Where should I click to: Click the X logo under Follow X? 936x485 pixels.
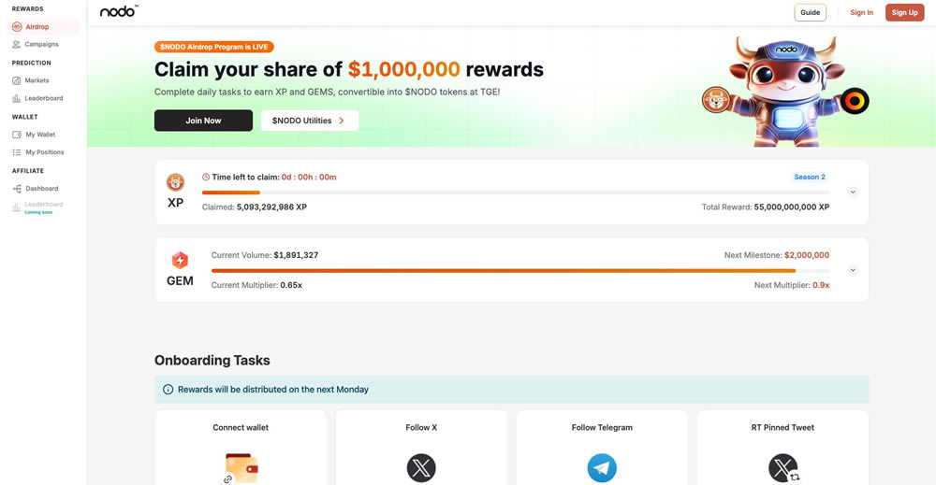[421, 467]
